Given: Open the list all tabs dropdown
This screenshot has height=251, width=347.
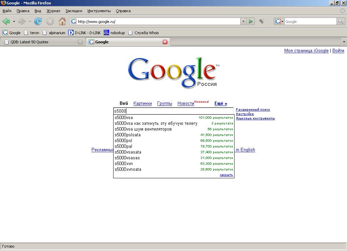Looking at the screenshot, I should coord(344,42).
